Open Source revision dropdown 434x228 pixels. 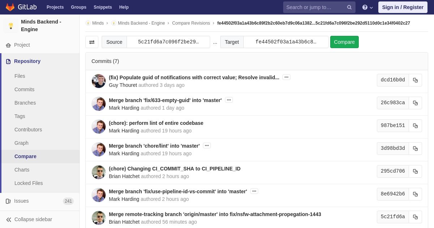click(168, 42)
